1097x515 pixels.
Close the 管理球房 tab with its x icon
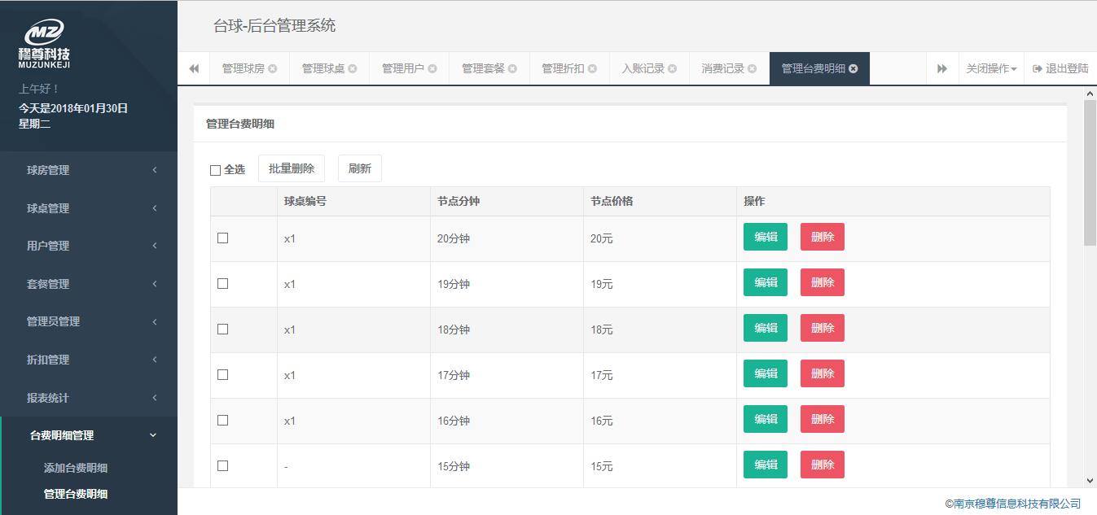point(273,69)
